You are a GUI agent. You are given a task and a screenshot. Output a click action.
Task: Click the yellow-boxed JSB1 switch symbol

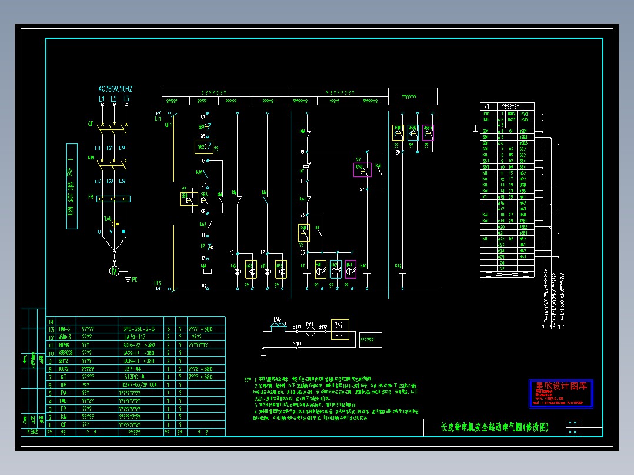click(x=398, y=133)
